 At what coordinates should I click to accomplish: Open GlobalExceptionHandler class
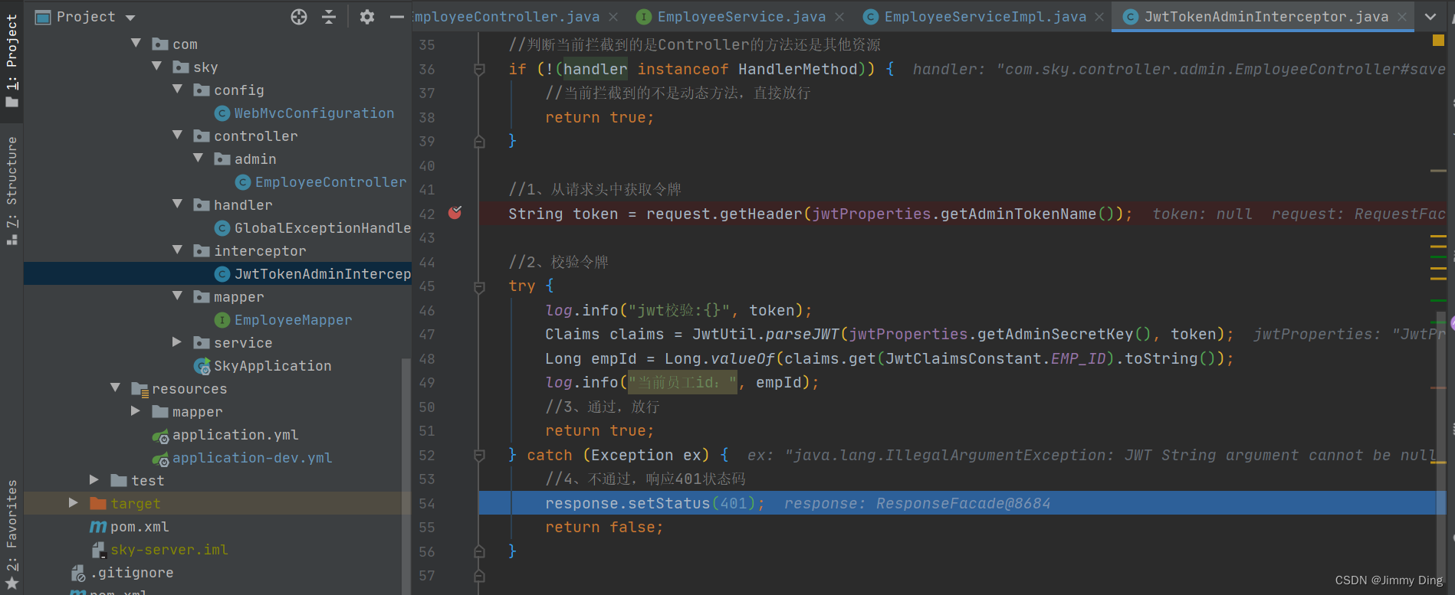click(322, 228)
